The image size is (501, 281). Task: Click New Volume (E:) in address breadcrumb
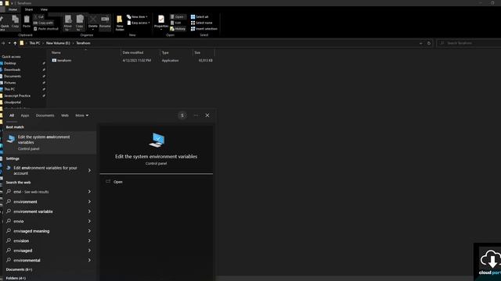pyautogui.click(x=58, y=43)
